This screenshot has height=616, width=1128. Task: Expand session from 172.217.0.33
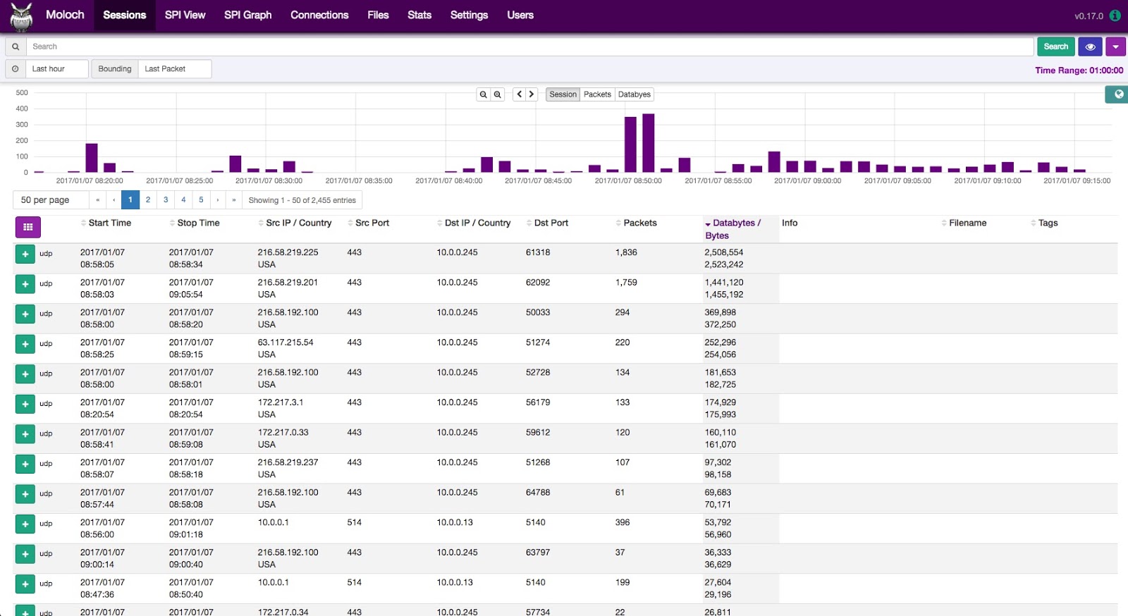click(25, 434)
